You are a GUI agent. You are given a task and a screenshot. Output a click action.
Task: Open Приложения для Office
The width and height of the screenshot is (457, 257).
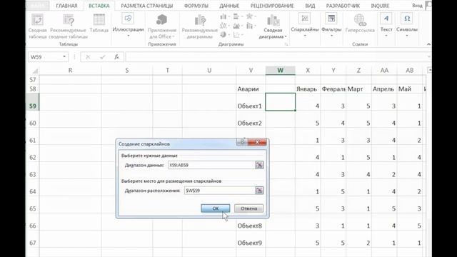click(x=162, y=26)
